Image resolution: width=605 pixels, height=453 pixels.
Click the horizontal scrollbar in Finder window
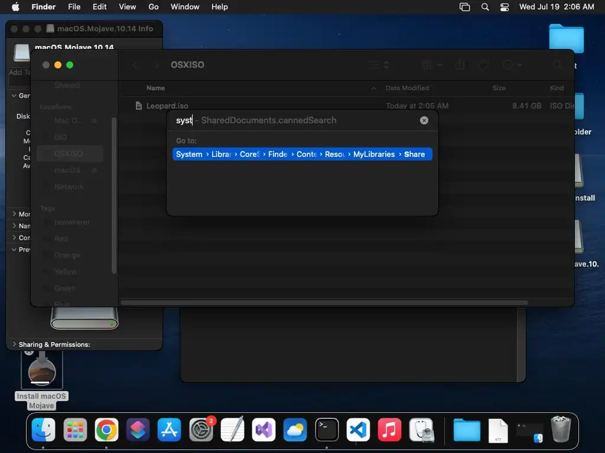point(324,303)
